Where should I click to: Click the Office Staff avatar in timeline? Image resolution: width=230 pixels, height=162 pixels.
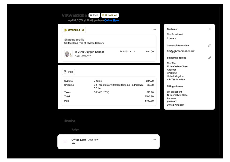coord(65,142)
